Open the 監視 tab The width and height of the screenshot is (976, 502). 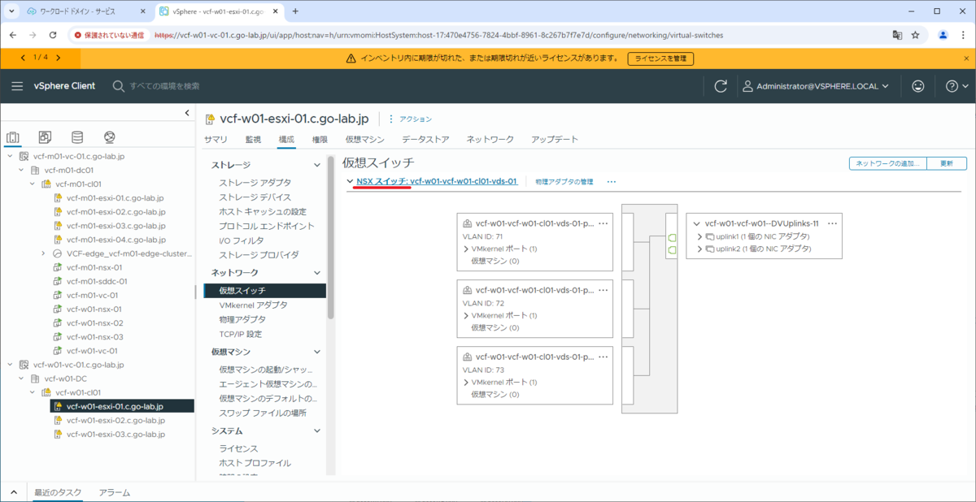(253, 140)
